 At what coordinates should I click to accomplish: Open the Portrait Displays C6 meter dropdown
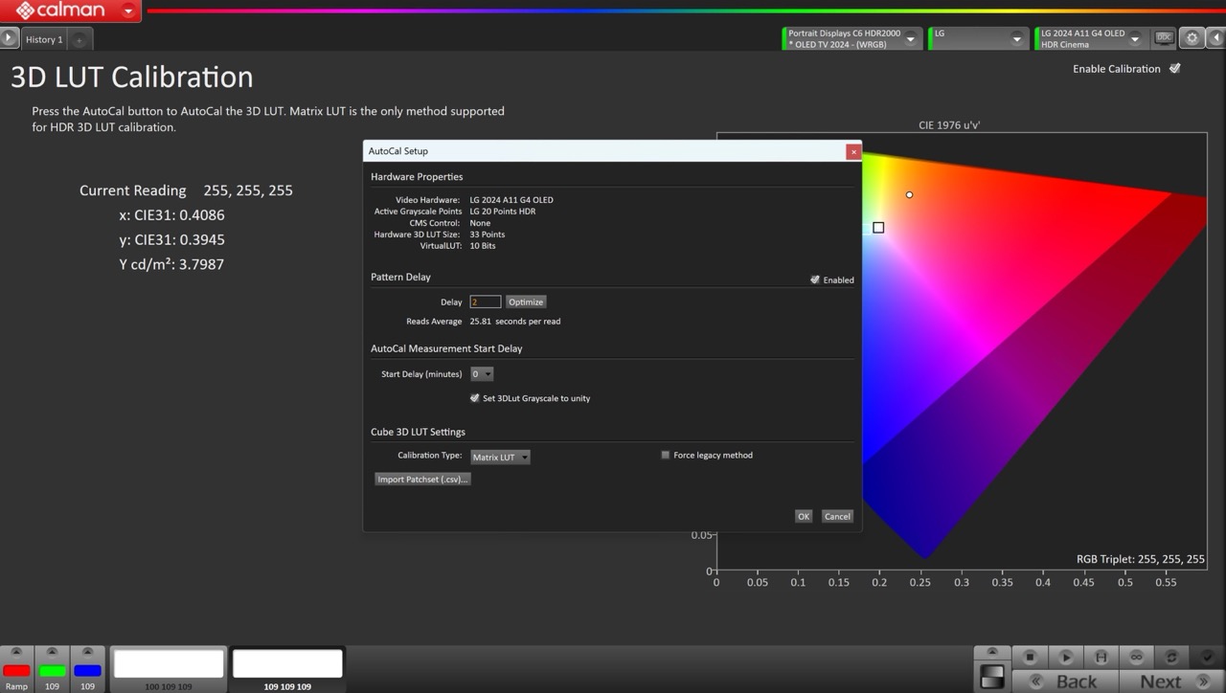pos(911,38)
